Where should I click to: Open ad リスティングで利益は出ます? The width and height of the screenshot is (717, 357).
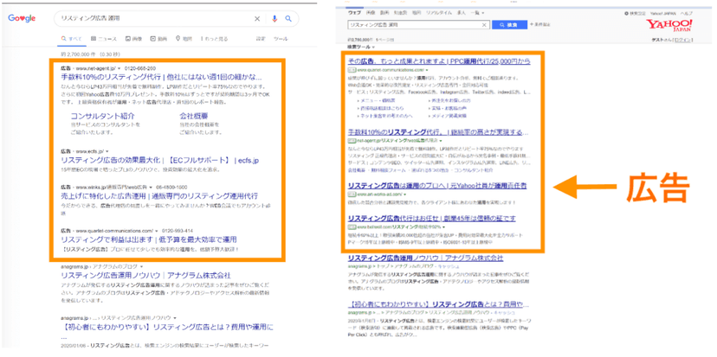149,239
